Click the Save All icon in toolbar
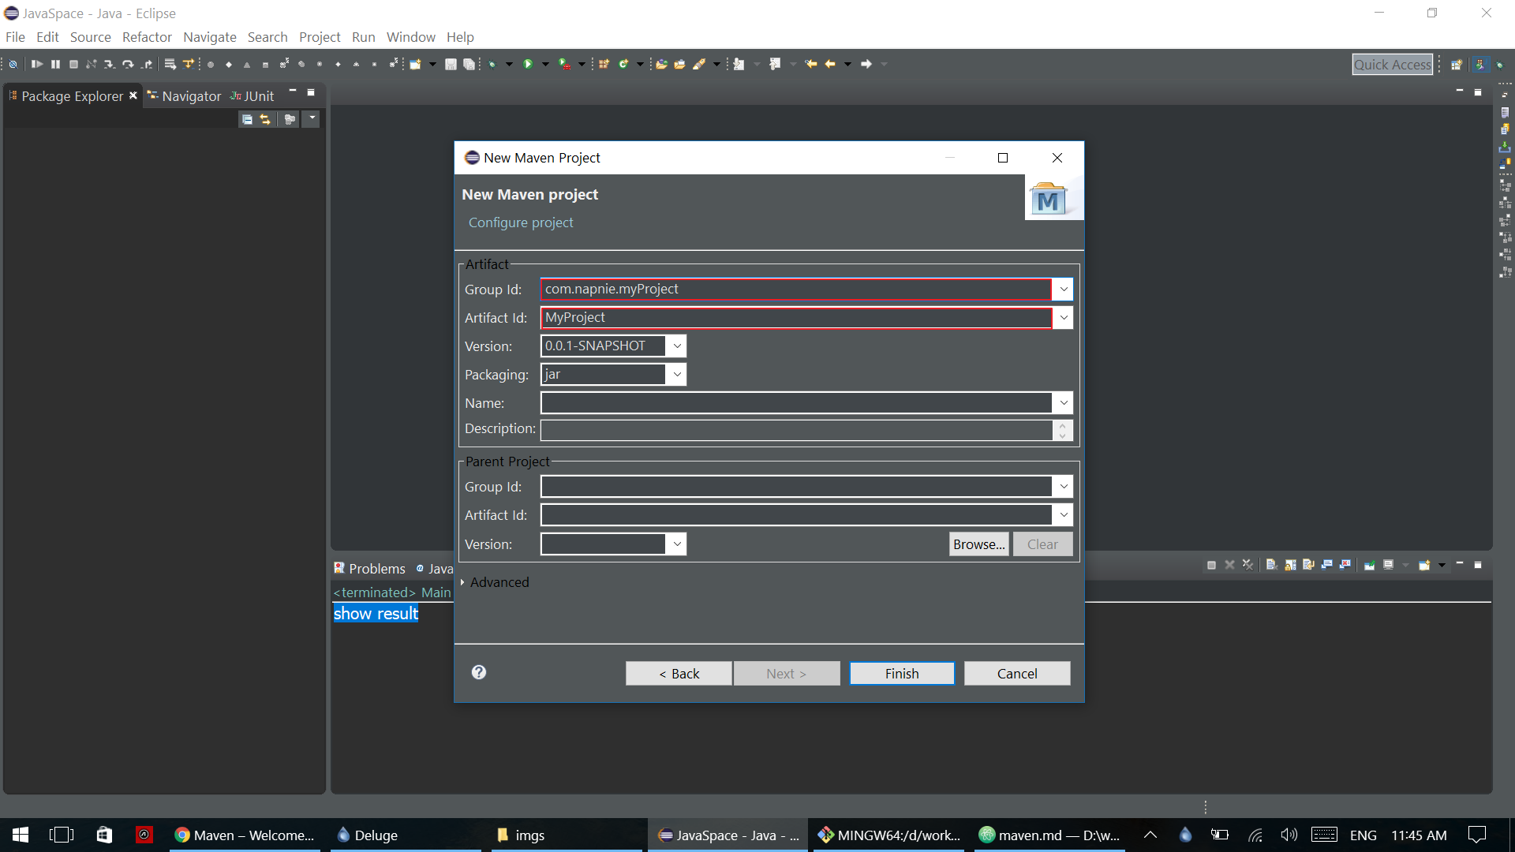Image resolution: width=1515 pixels, height=852 pixels. 469,64
